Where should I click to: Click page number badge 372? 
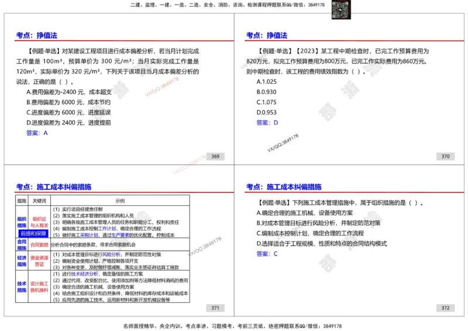click(x=445, y=308)
